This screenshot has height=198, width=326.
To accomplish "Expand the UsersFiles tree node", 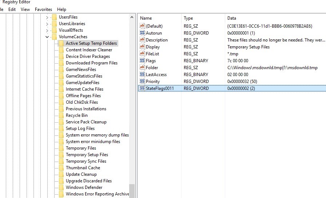I will 47,17.
